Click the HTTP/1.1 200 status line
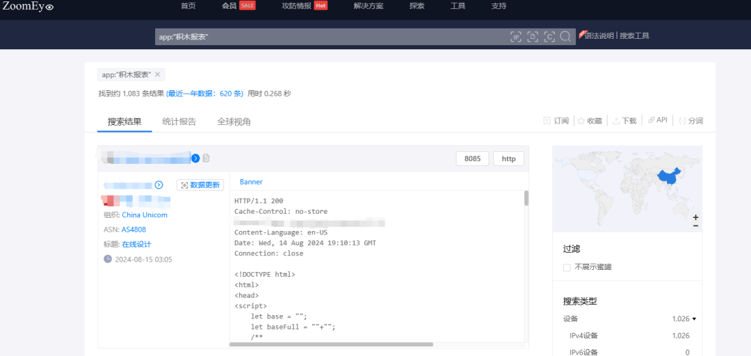This screenshot has height=356, width=751. 259,201
